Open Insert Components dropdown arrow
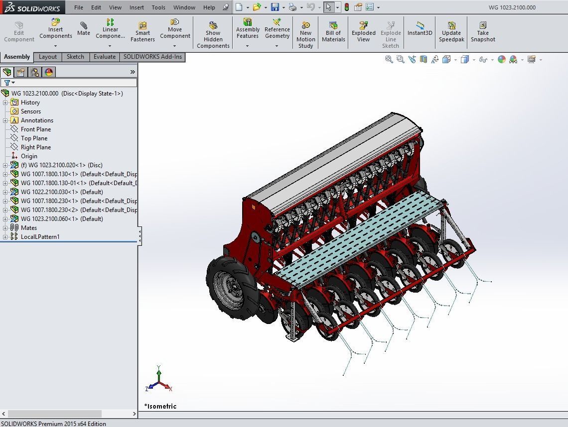The width and height of the screenshot is (568, 427). [55, 46]
